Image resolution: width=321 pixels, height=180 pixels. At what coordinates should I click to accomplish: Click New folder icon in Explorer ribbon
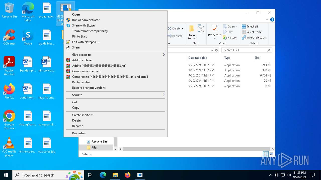coord(192,32)
